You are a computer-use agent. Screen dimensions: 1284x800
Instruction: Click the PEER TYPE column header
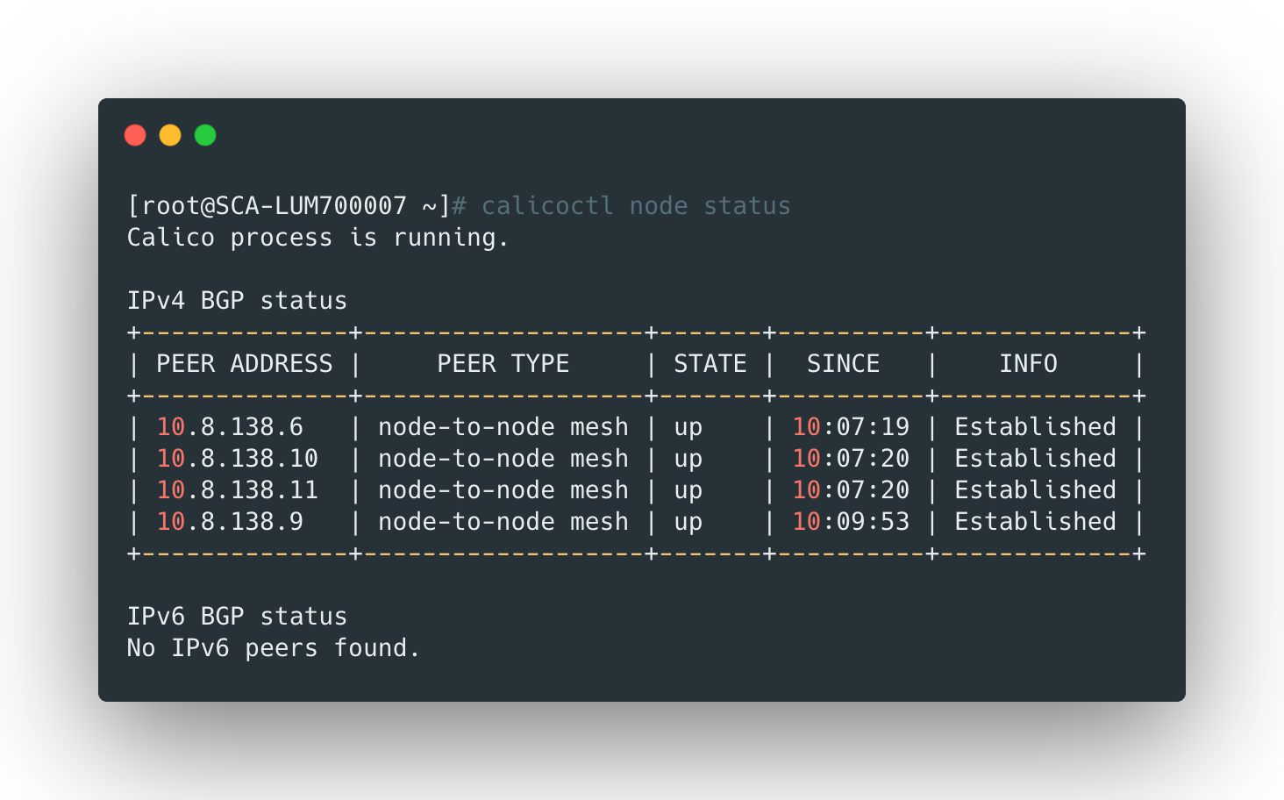[x=503, y=364]
